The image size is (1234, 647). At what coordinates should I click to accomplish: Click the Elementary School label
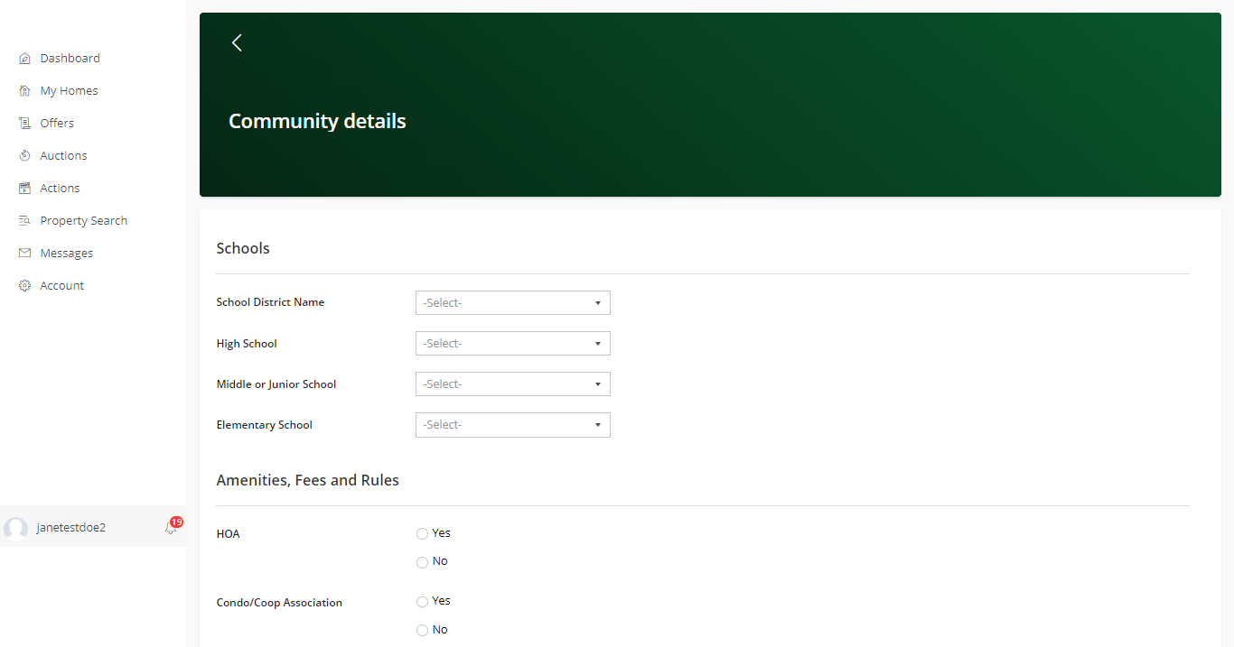pos(265,425)
